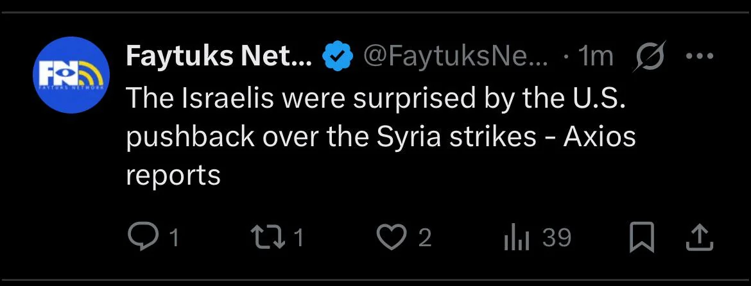Viewport: 751px width, 286px height.
Task: Repost using the retweet arrows icon
Action: coord(270,238)
